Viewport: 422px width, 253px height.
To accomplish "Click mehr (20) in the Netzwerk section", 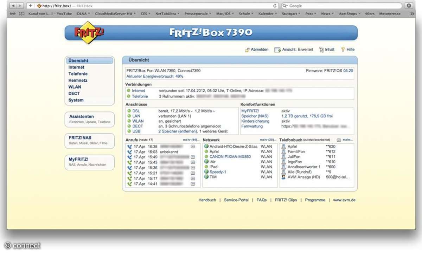I will 268,140.
